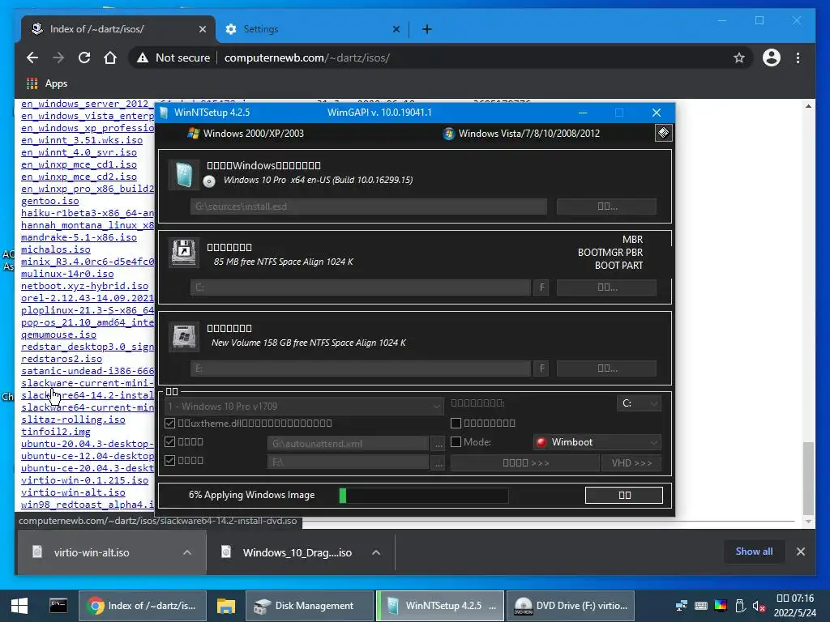The height and width of the screenshot is (622, 830).
Task: Open the Apps shortcut in bookmarks bar
Action: click(47, 83)
